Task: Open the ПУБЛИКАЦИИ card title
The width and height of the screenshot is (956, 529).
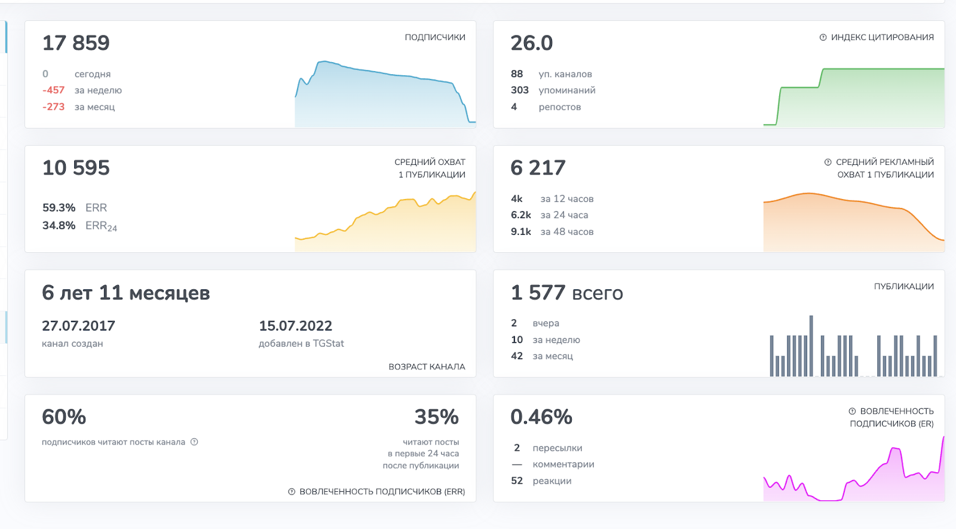Action: (x=904, y=286)
